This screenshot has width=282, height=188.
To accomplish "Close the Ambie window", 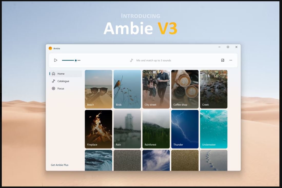I will 236,47.
